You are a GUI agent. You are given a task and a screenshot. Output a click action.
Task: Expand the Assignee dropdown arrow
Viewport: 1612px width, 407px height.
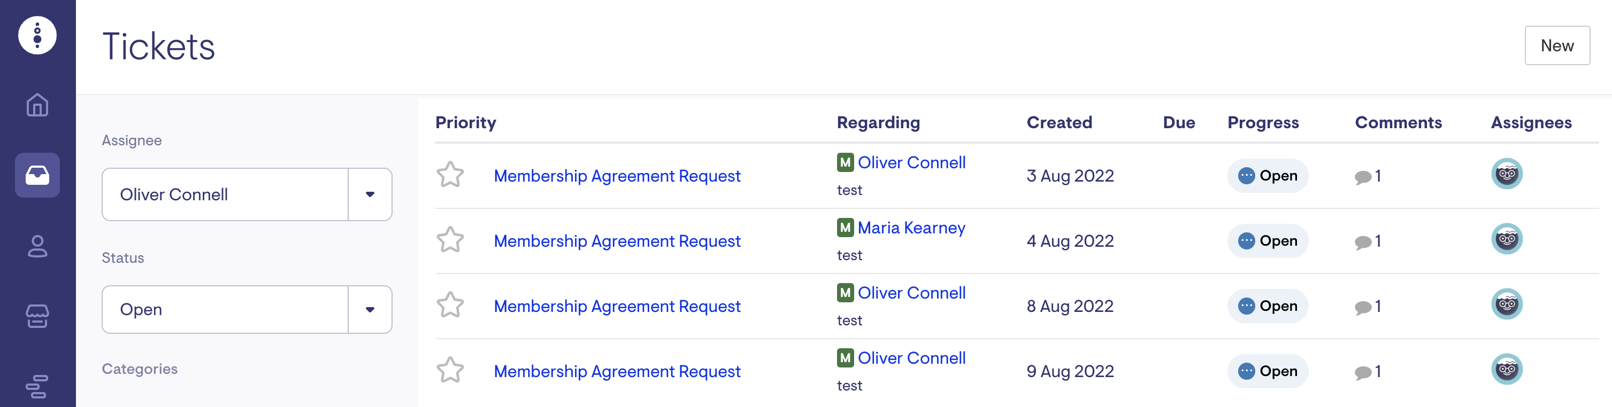coord(370,194)
